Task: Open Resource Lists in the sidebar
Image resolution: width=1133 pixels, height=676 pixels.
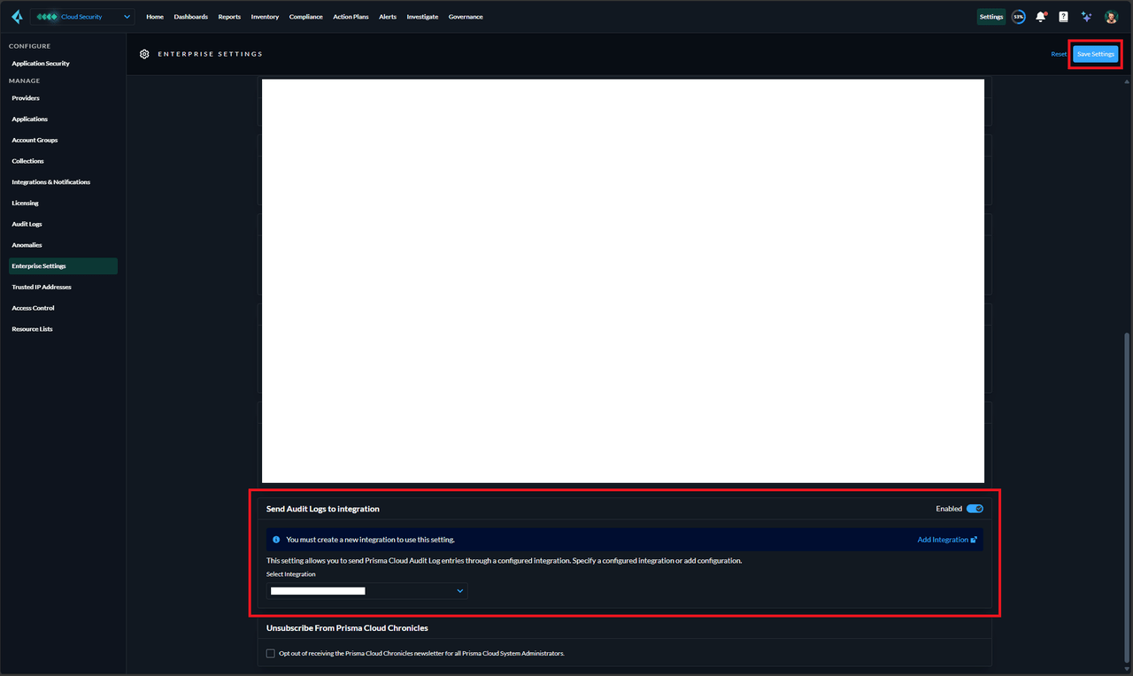Action: pos(32,329)
